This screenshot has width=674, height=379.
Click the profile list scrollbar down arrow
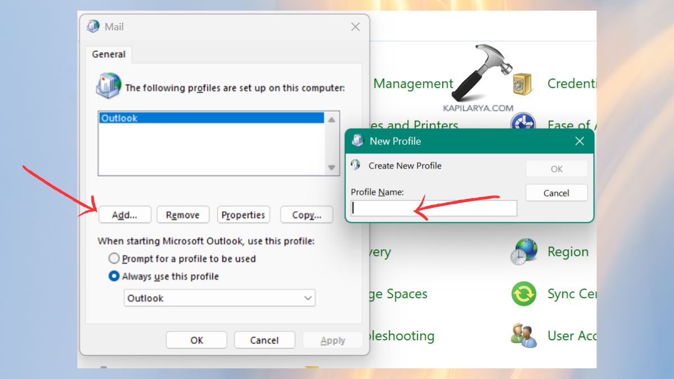[x=331, y=166]
